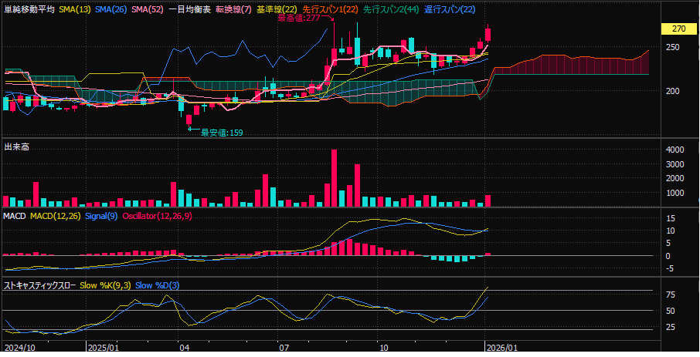This screenshot has height=357, width=700.
Task: Click the ストキャスティックスロー panel title
Action: pos(39,285)
